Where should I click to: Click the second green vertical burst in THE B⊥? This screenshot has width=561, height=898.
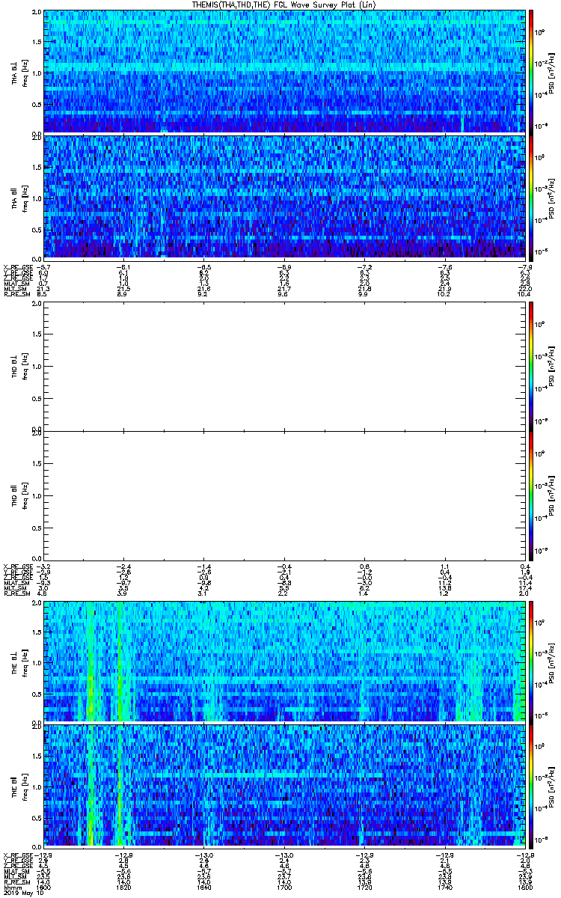click(x=120, y=662)
